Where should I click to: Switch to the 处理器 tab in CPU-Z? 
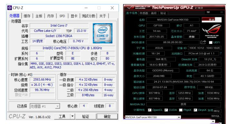[15, 16]
